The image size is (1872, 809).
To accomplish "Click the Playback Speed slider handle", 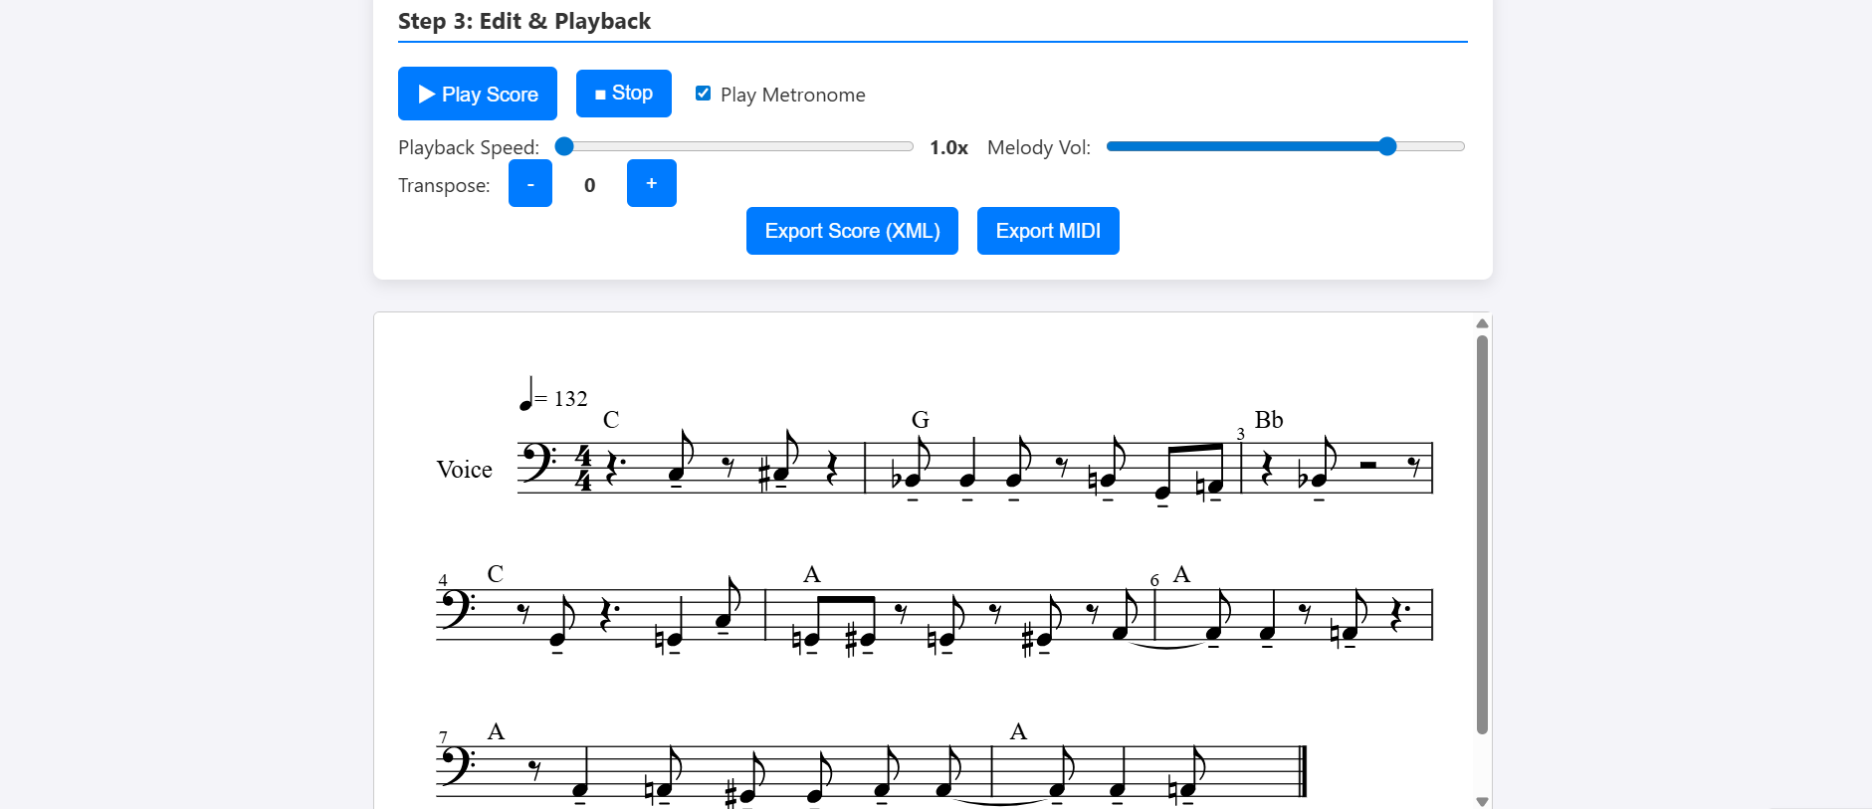I will click(564, 146).
